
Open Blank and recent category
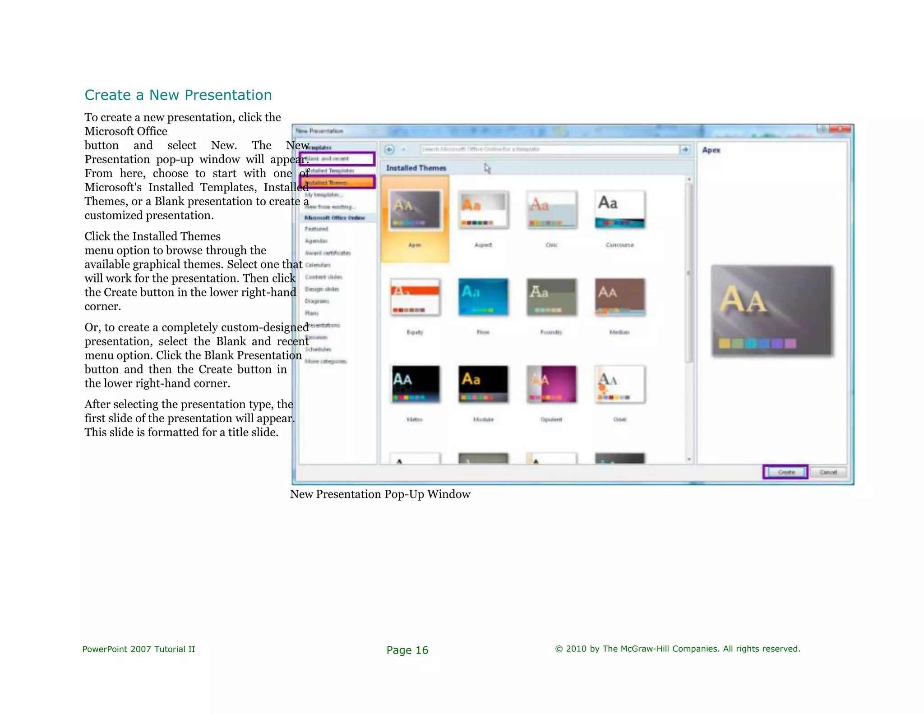tap(337, 159)
